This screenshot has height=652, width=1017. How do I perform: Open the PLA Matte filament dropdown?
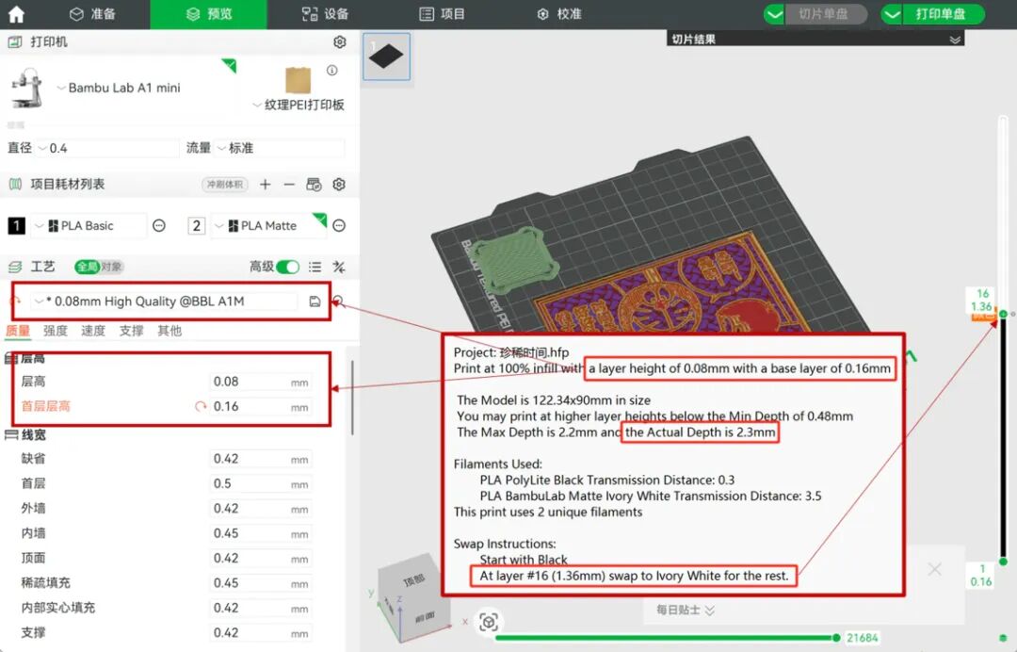270,226
